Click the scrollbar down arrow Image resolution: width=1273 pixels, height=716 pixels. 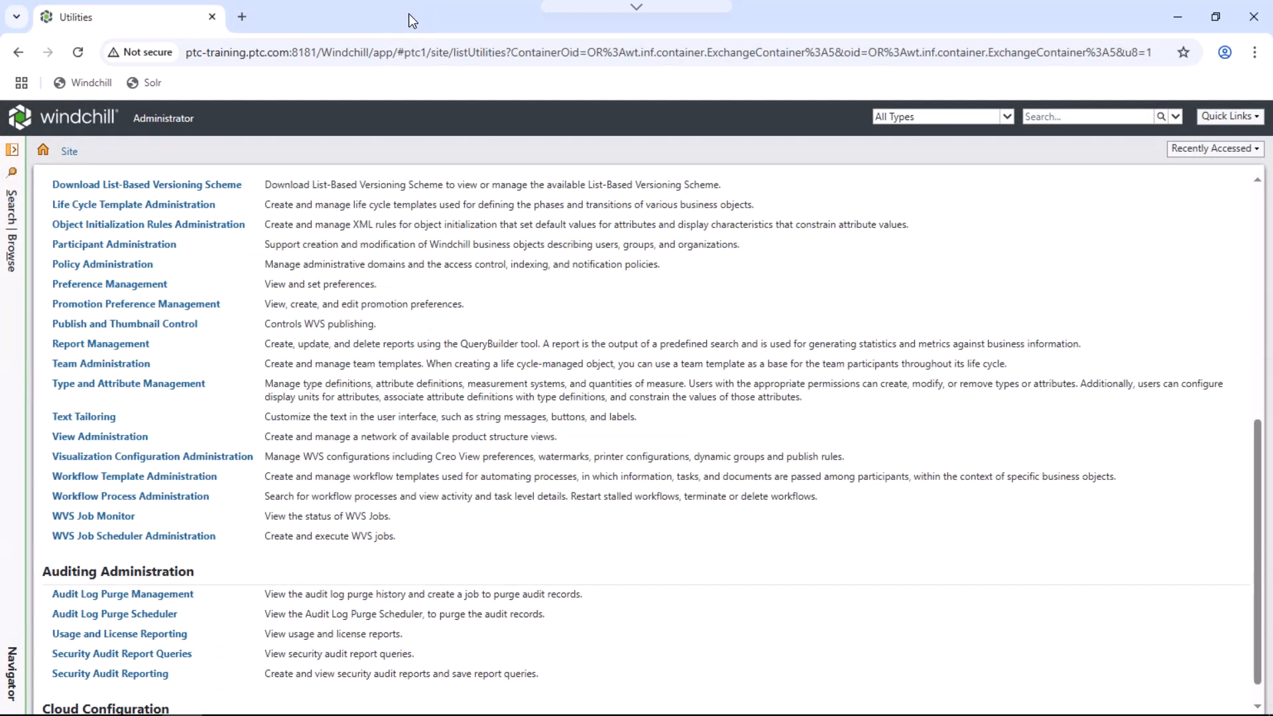1257,707
